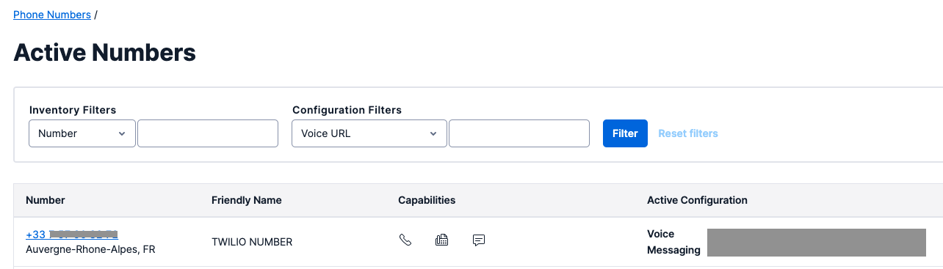Screen dimensions: 943x269
Task: Click the Messaging configuration label
Action: [x=673, y=250]
